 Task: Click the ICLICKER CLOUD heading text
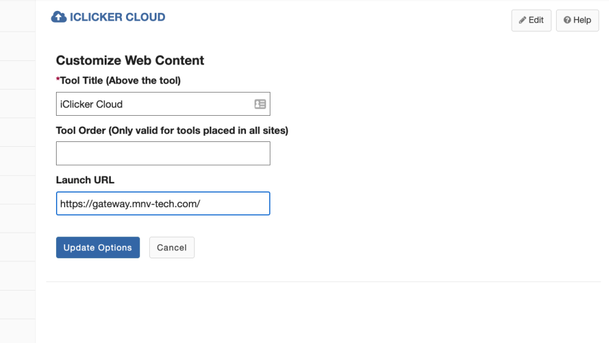coord(118,17)
